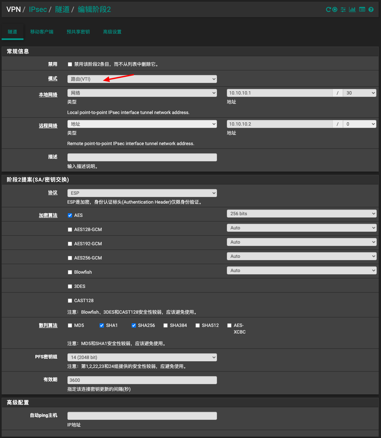Screen dimensions: 381x438
Task: Click the restart service icon
Action: click(x=328, y=10)
